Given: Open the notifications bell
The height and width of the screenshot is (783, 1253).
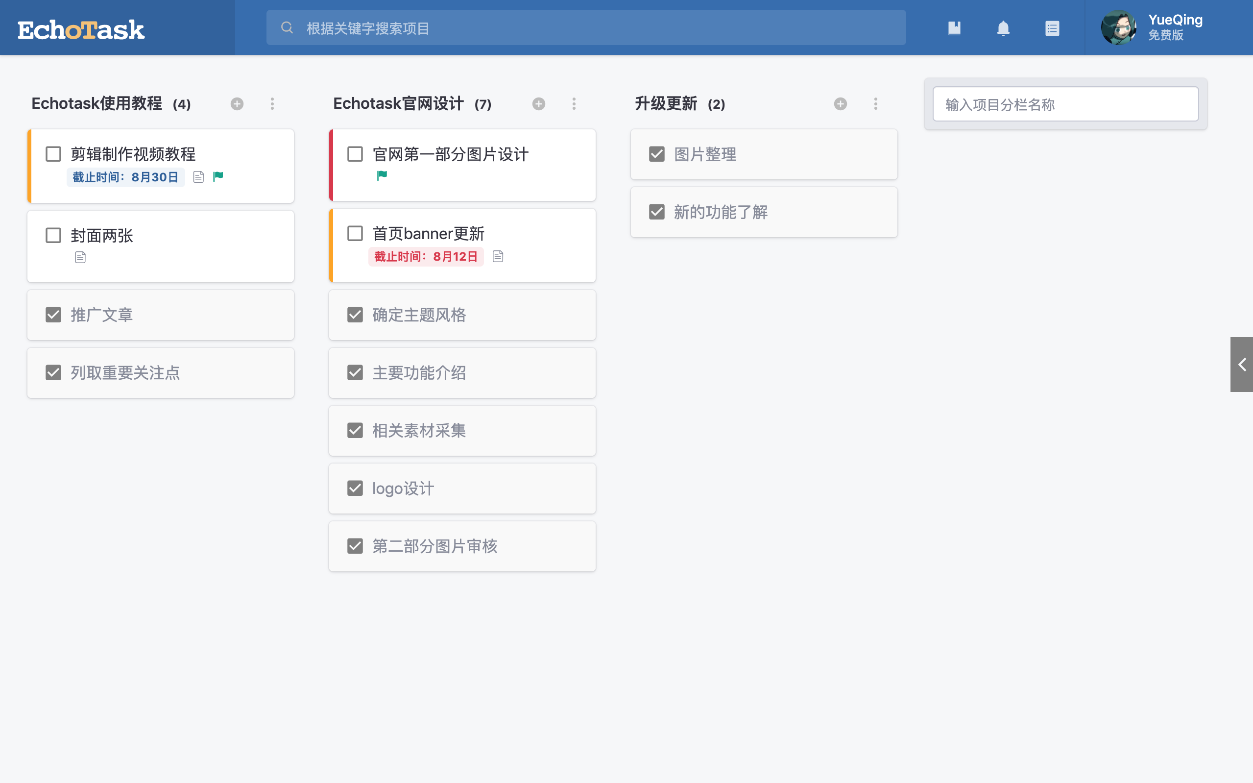Looking at the screenshot, I should pyautogui.click(x=1003, y=28).
